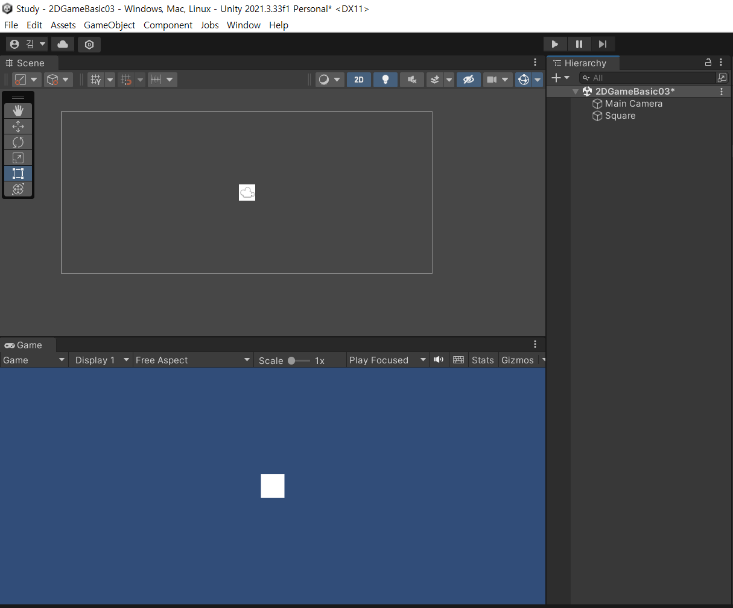This screenshot has width=733, height=608.
Task: Open the Component menu
Action: (168, 25)
